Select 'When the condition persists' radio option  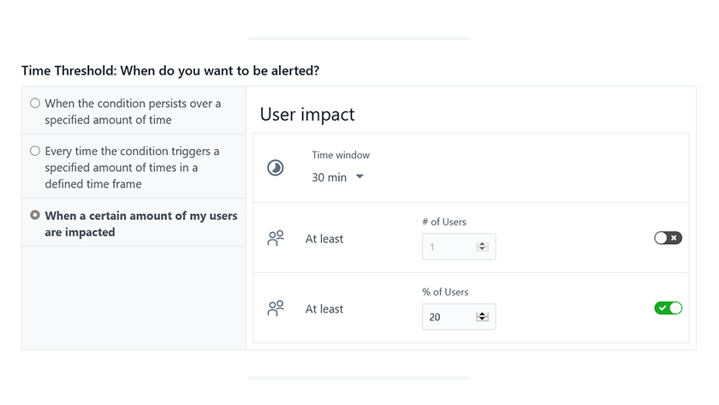[x=35, y=104]
